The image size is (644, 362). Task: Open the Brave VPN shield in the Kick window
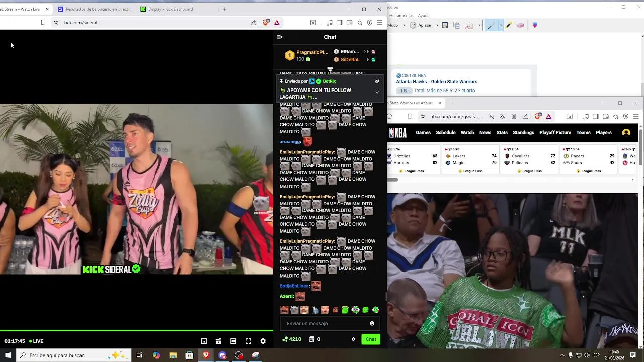tap(369, 22)
